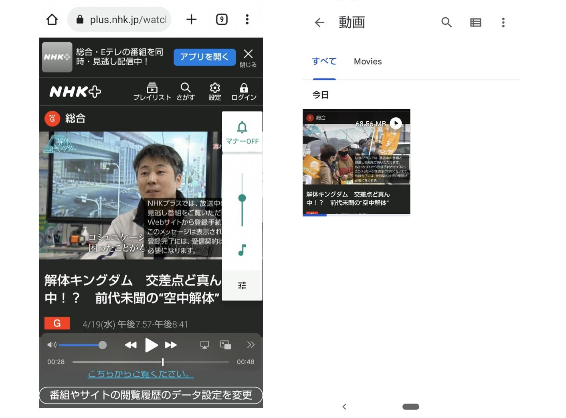Tap the ログイン lock icon
This screenshot has height=418, width=566.
(x=244, y=92)
